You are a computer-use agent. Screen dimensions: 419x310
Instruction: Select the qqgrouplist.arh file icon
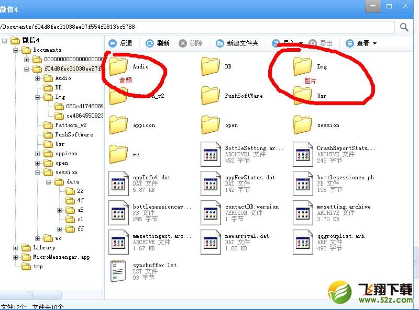pos(303,242)
